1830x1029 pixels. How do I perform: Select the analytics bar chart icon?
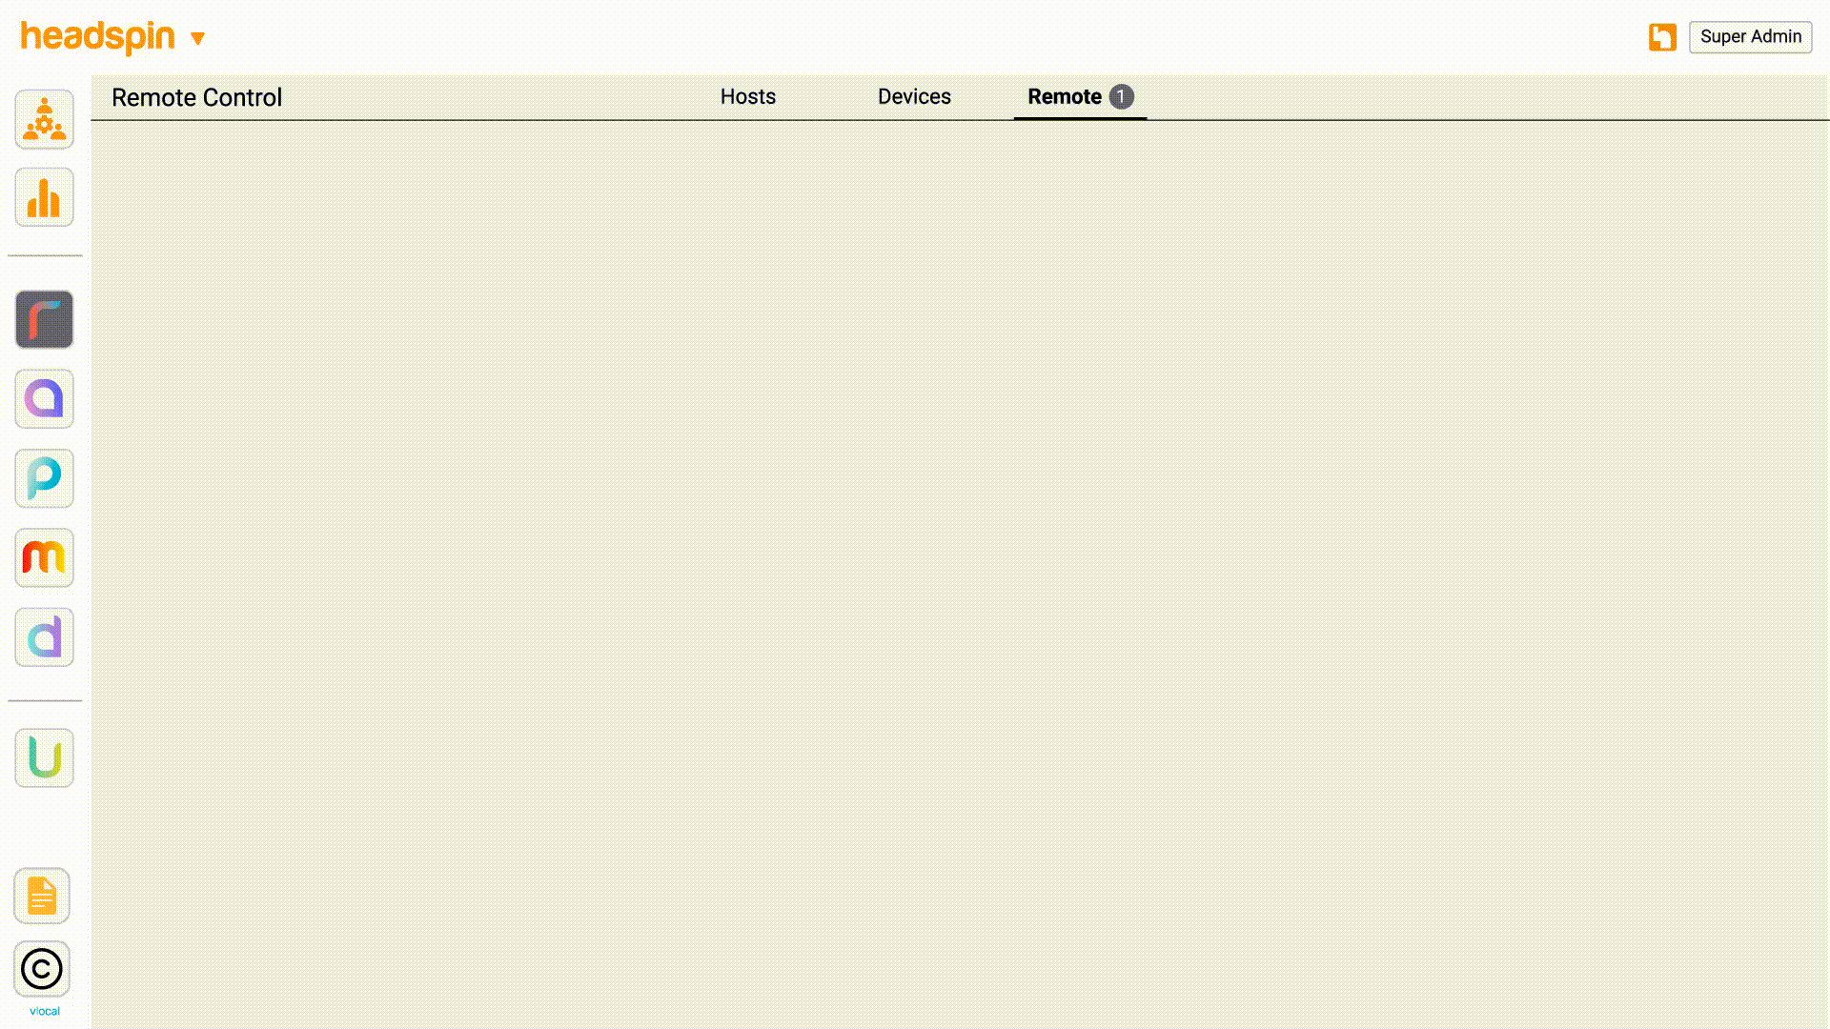[x=44, y=197]
